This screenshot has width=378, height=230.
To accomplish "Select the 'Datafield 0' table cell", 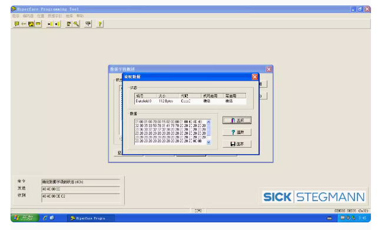I will tap(144, 101).
